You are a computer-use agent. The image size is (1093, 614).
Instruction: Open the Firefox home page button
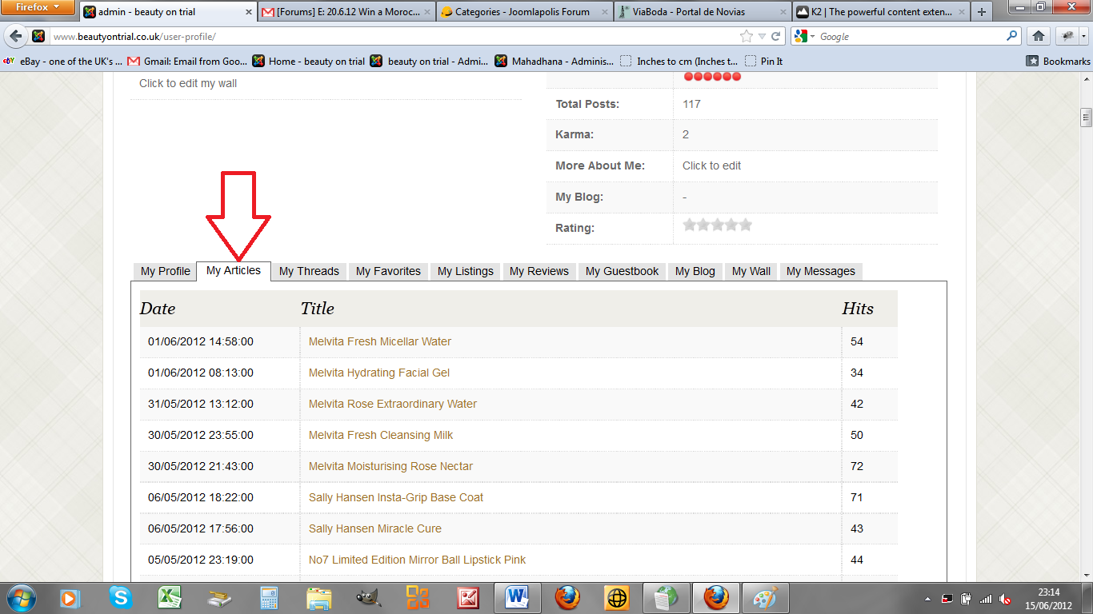pyautogui.click(x=1039, y=36)
